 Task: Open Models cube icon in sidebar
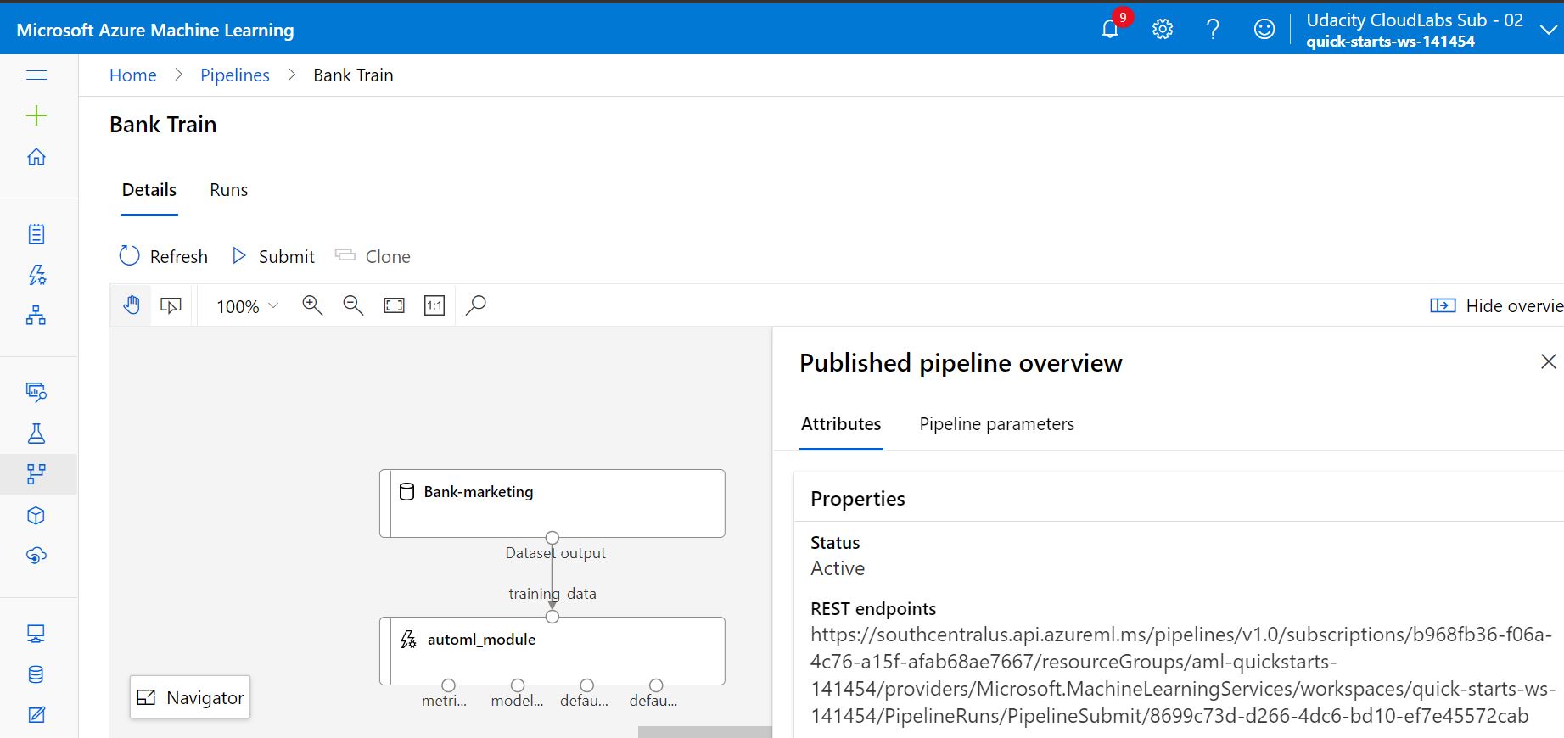coord(36,516)
